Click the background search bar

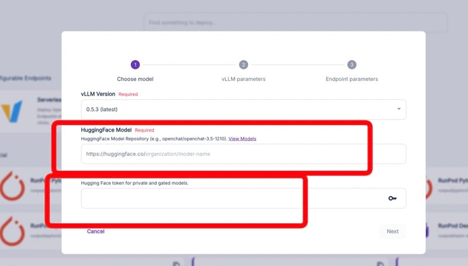click(x=295, y=22)
